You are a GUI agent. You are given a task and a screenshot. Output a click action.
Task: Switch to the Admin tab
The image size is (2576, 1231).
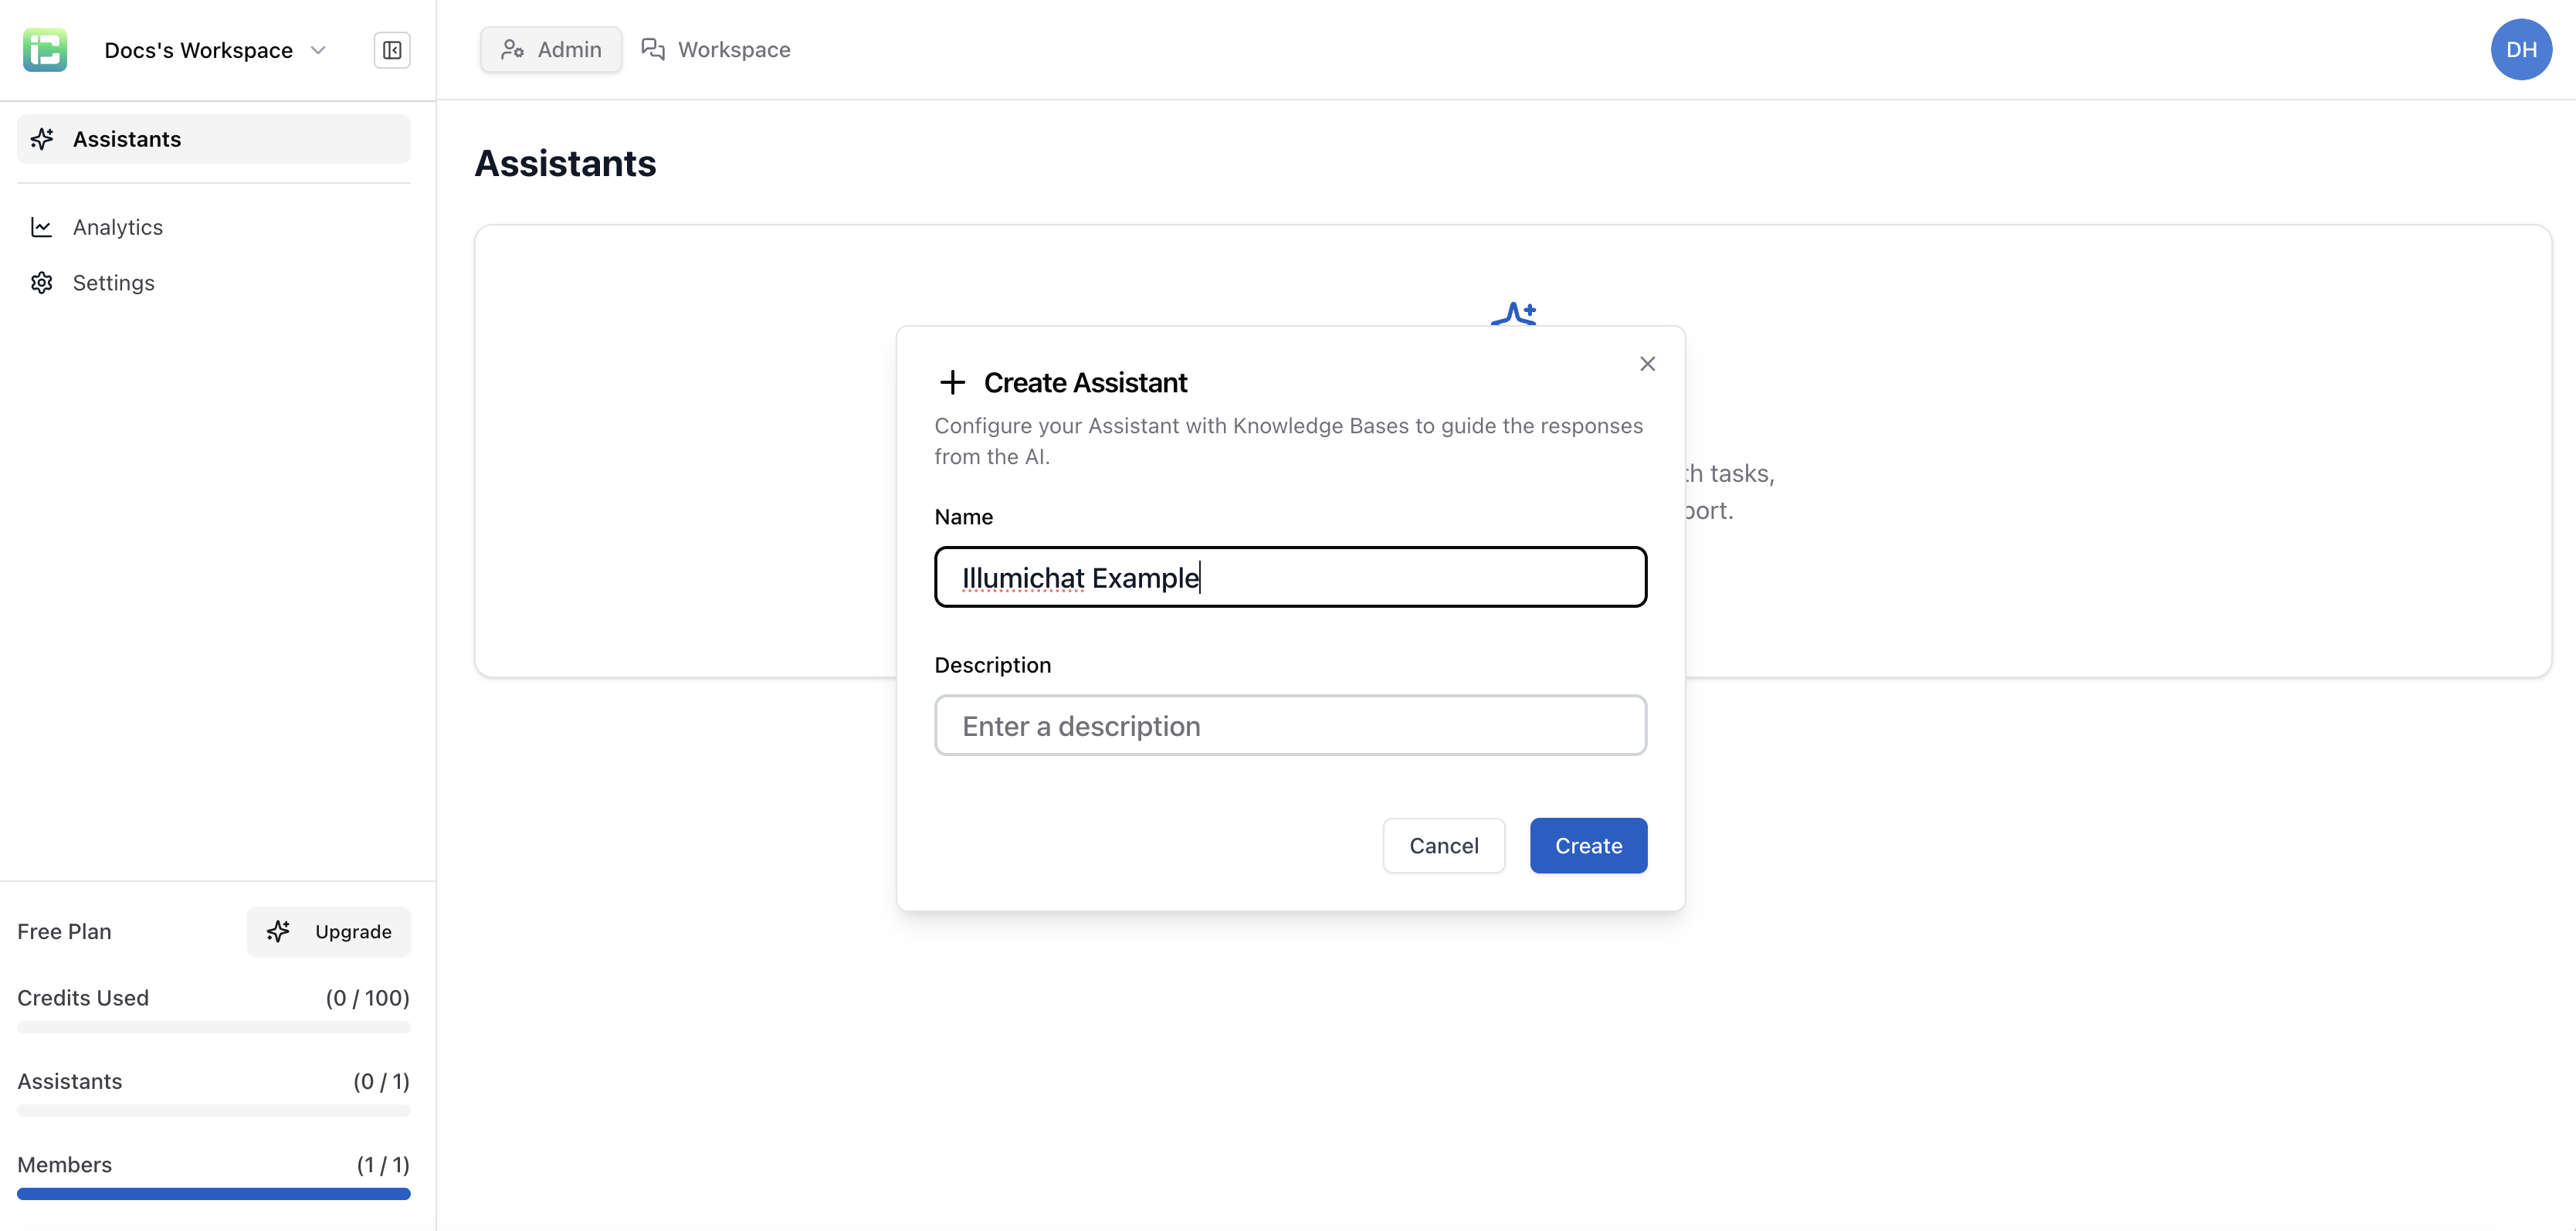point(550,49)
